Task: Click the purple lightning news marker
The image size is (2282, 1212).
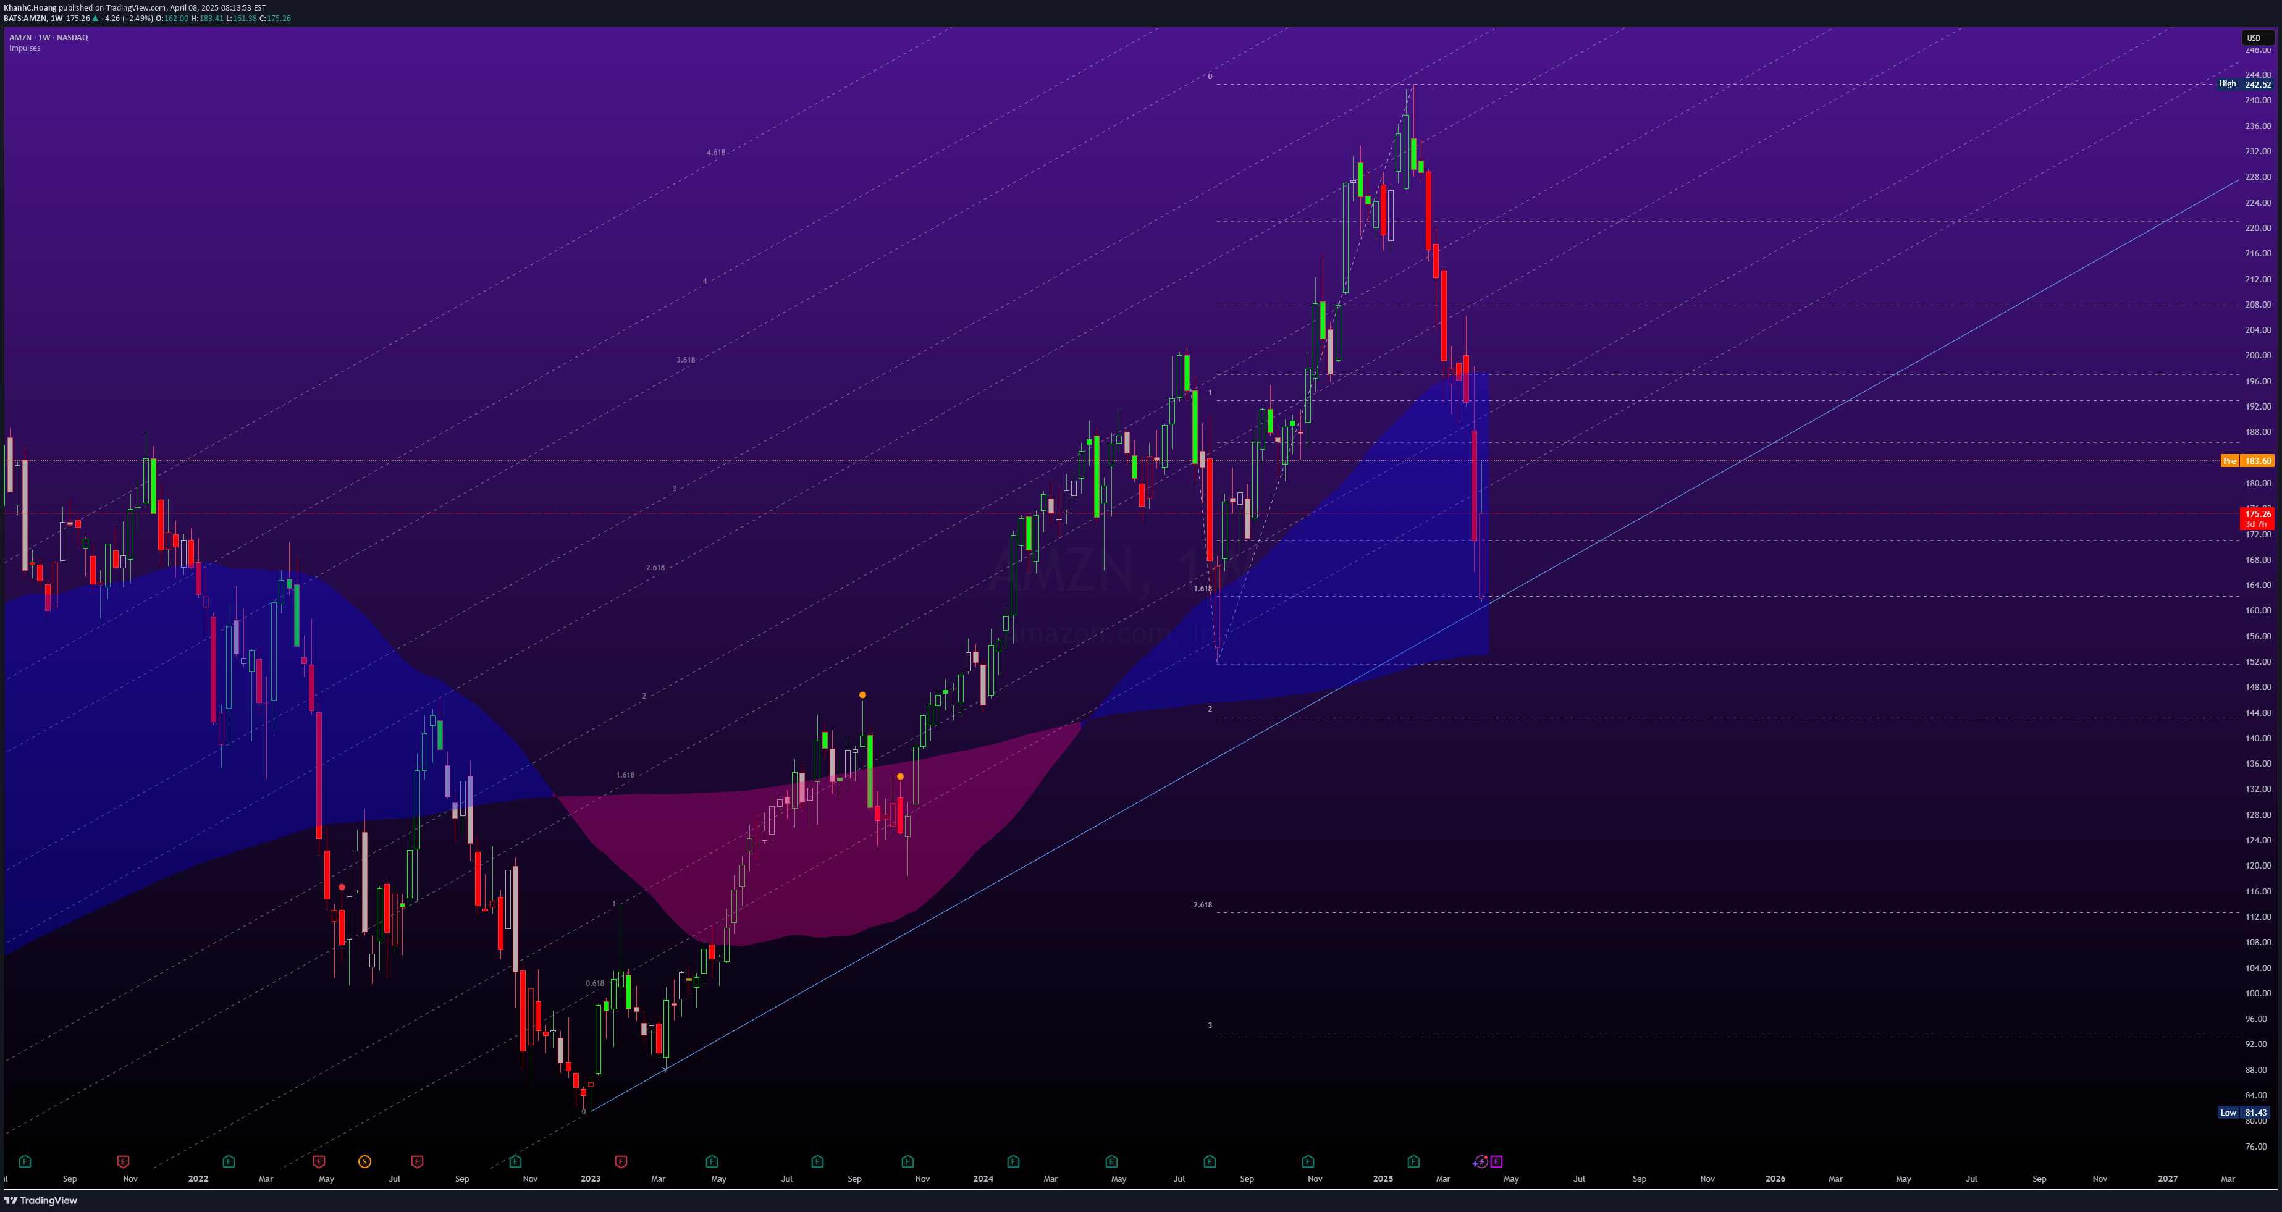Action: (1481, 1161)
